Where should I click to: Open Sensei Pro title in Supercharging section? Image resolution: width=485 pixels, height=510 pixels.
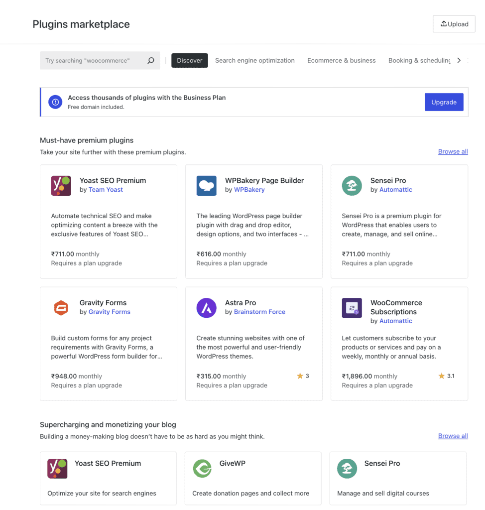[x=382, y=464]
